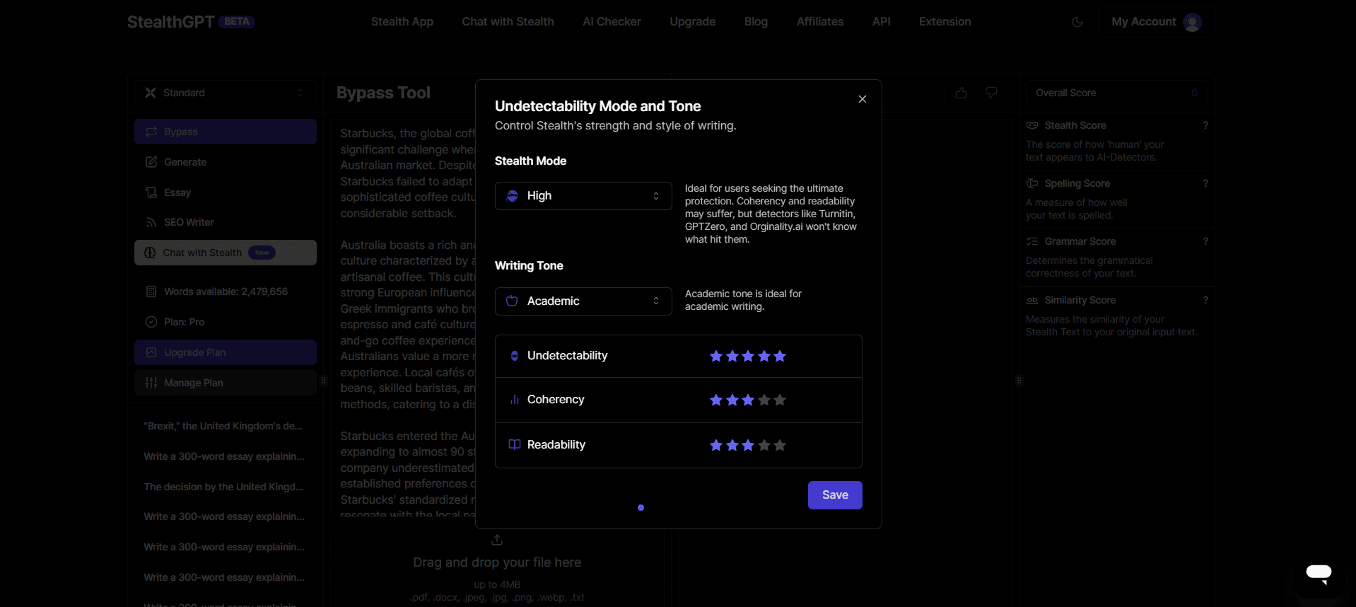Close the Undetectability Mode dialog
The image size is (1356, 607).
tap(862, 99)
